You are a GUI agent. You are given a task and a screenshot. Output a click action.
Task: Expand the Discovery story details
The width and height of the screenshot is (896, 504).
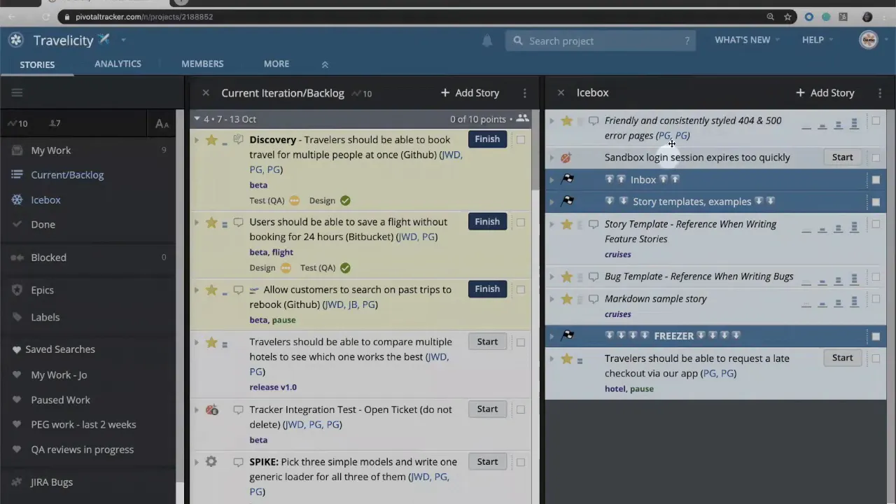(197, 139)
